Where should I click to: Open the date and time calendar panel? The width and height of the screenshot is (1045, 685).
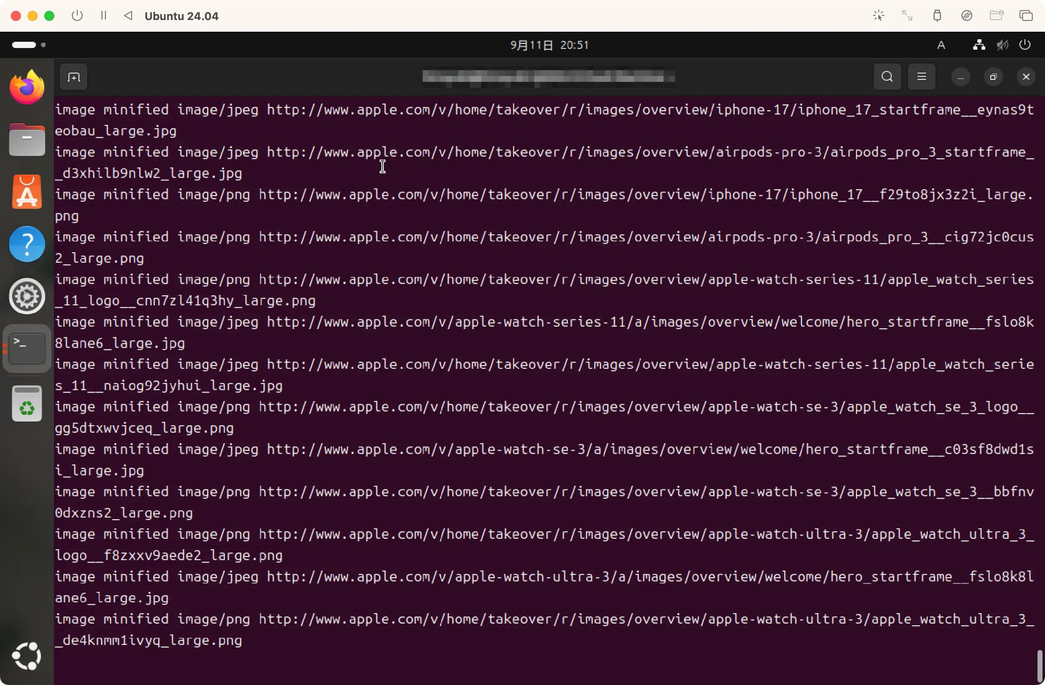549,45
